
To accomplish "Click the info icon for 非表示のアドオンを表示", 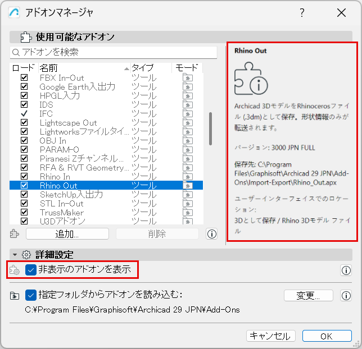I will point(346,270).
